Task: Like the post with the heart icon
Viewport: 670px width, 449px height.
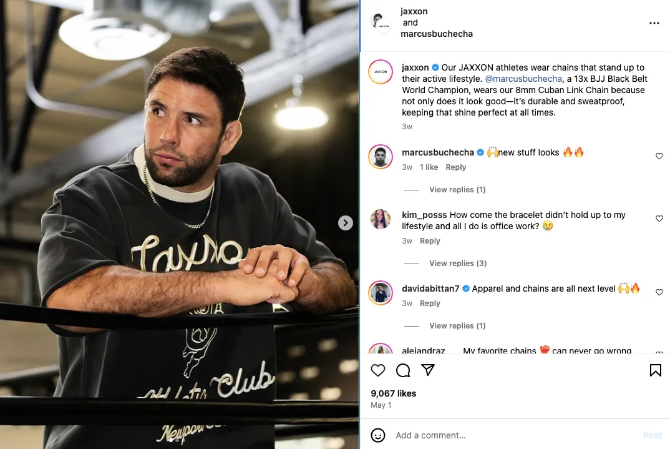Action: [378, 370]
